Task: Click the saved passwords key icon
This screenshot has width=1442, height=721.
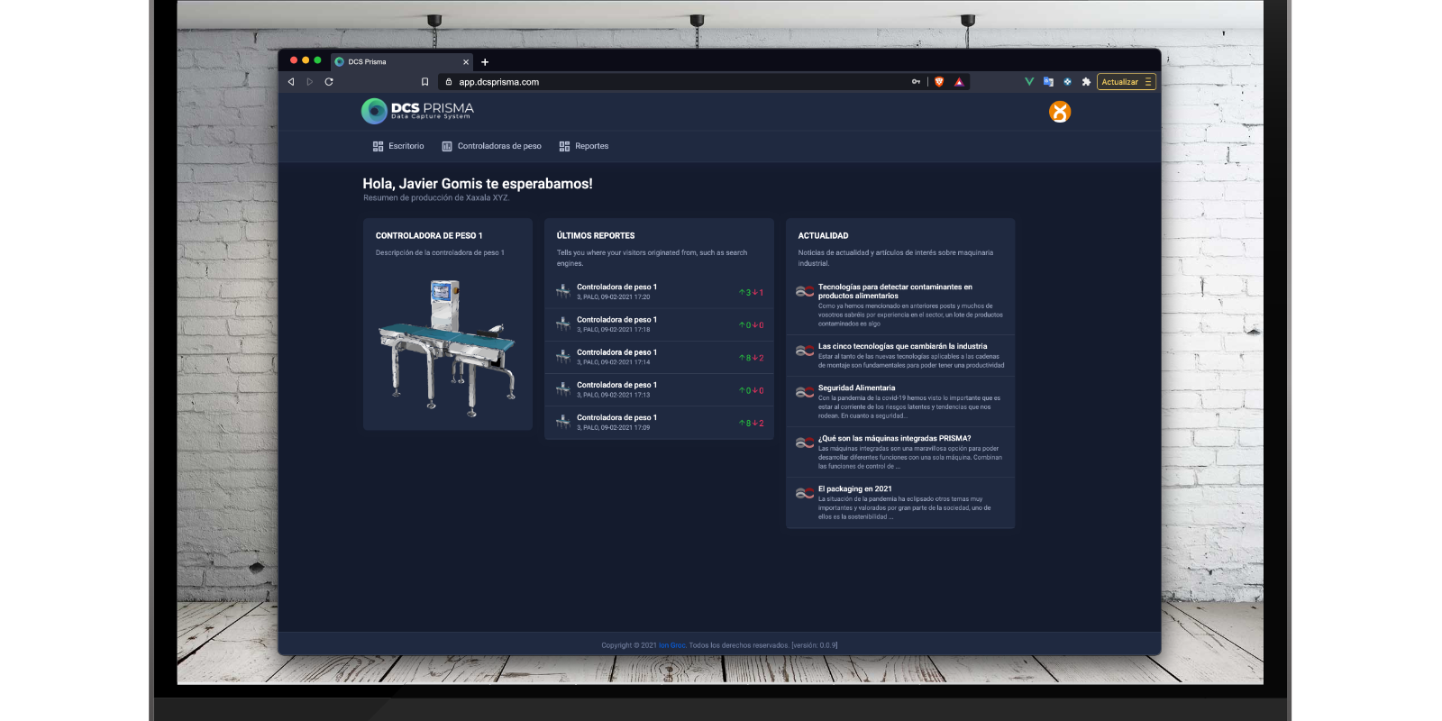Action: tap(916, 82)
